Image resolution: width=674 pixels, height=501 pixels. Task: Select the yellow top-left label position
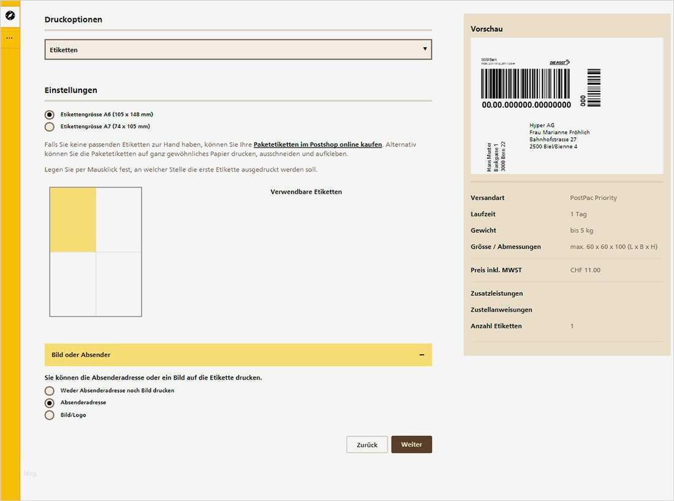coord(73,220)
